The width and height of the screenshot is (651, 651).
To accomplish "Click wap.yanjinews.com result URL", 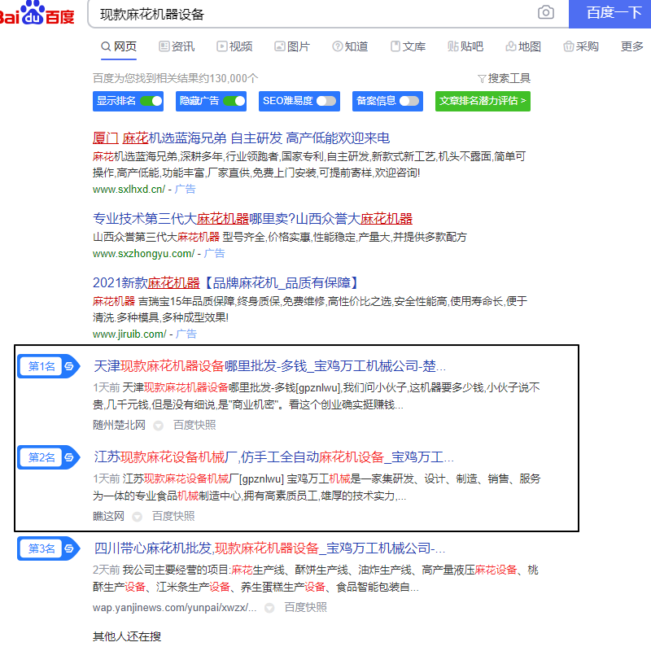I will 175,607.
